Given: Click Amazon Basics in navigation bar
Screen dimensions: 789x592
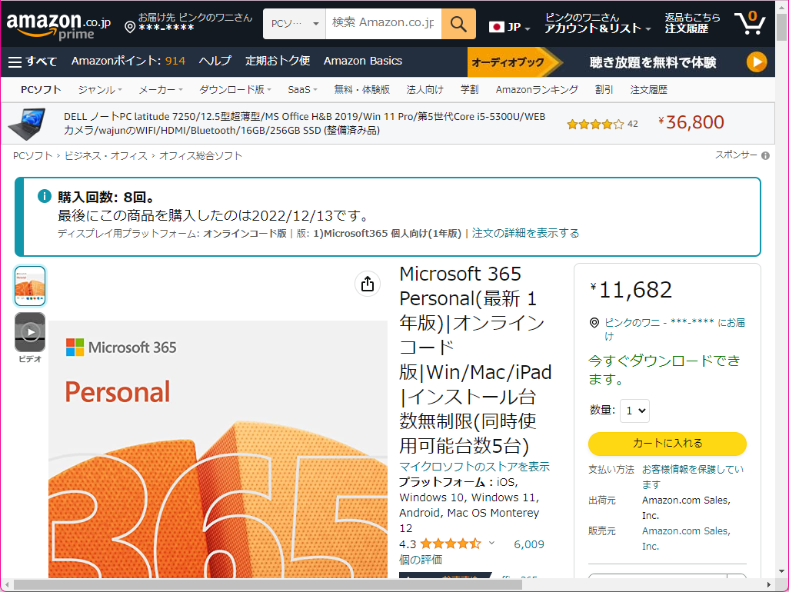Looking at the screenshot, I should pyautogui.click(x=363, y=61).
